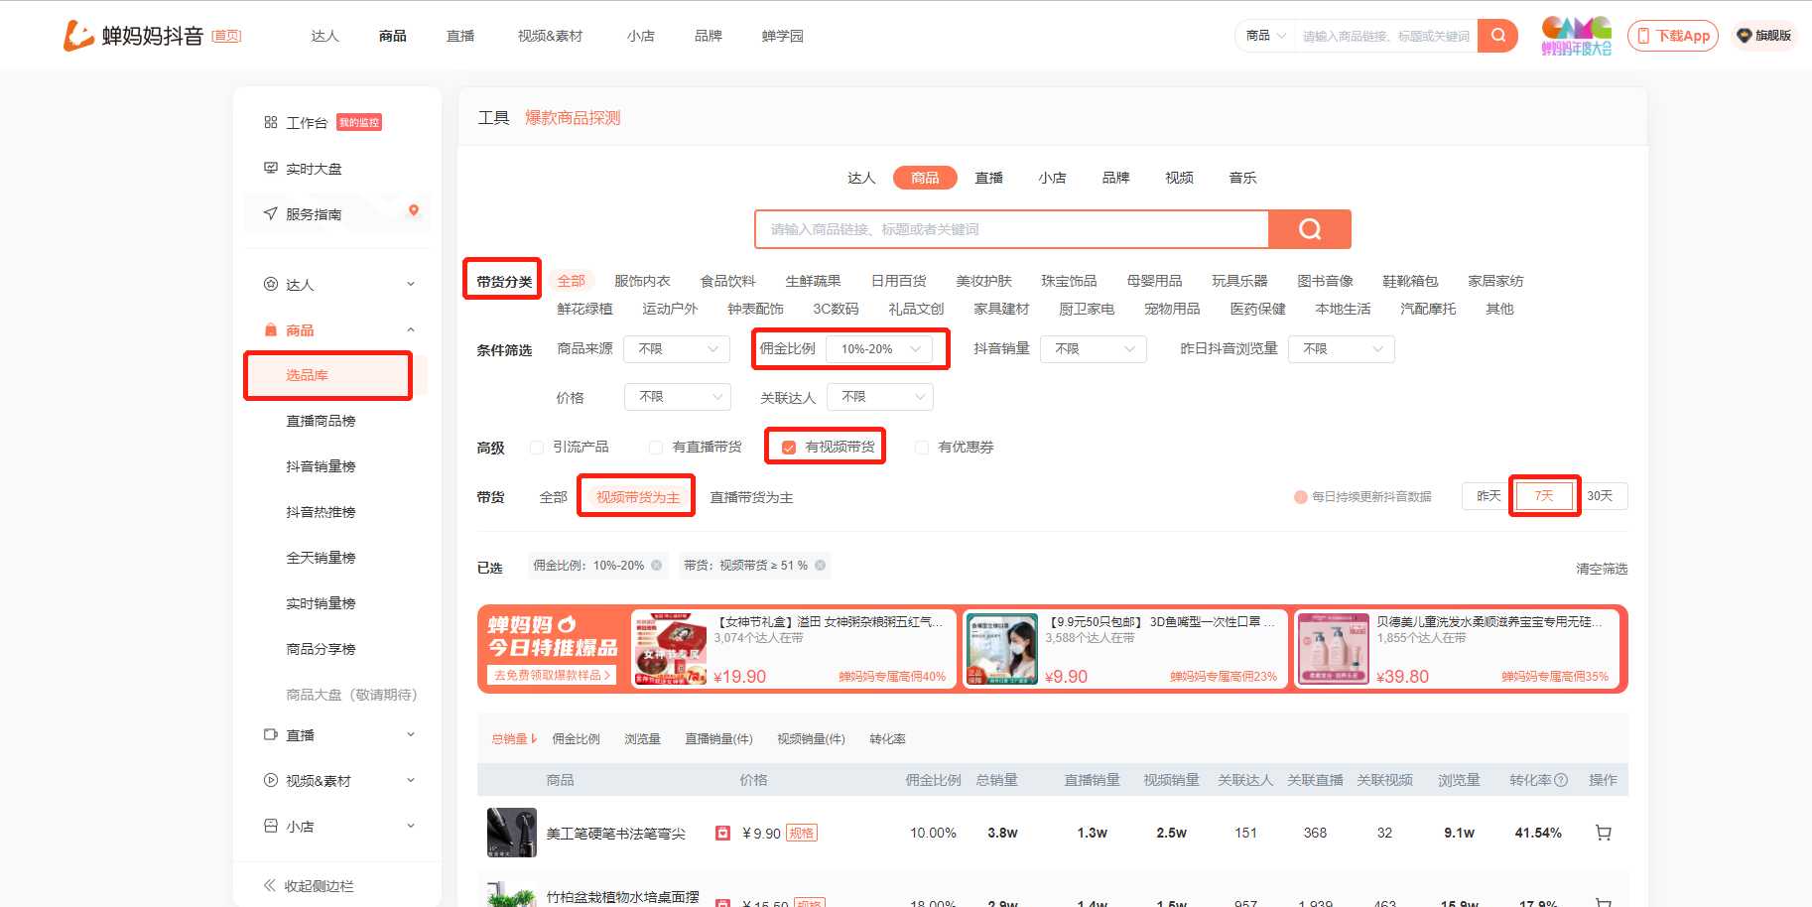Viewport: 1812px width, 907px height.
Task: Sort by 总销量 tab
Action: pos(513,739)
